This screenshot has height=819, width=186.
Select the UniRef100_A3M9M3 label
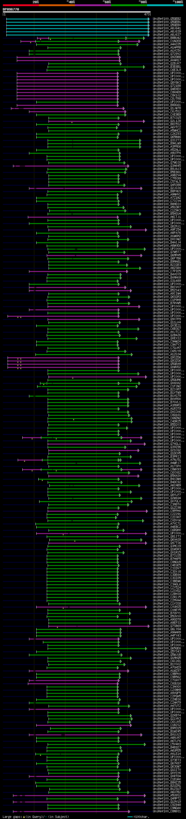(x=167, y=406)
